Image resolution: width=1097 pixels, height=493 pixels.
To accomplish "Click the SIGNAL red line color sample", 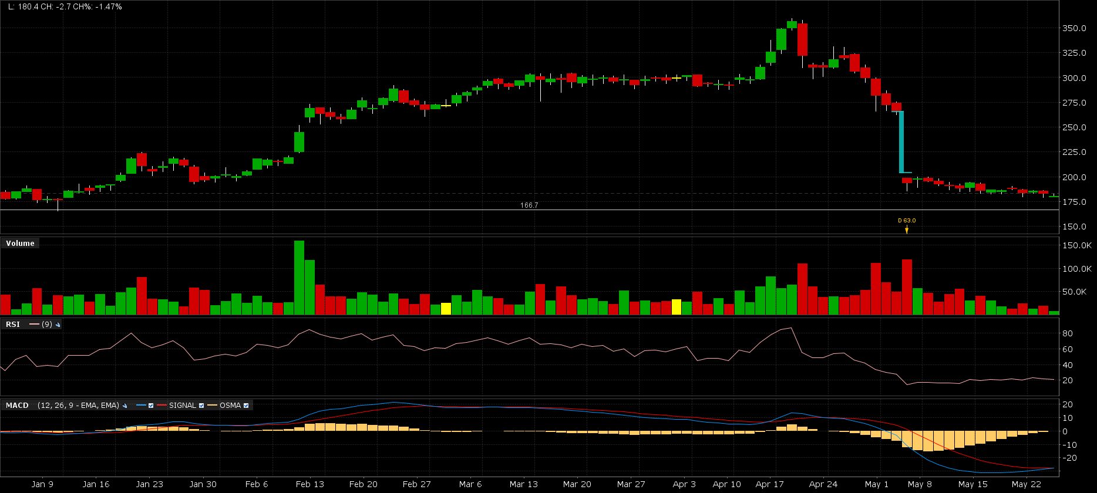I will coord(161,406).
